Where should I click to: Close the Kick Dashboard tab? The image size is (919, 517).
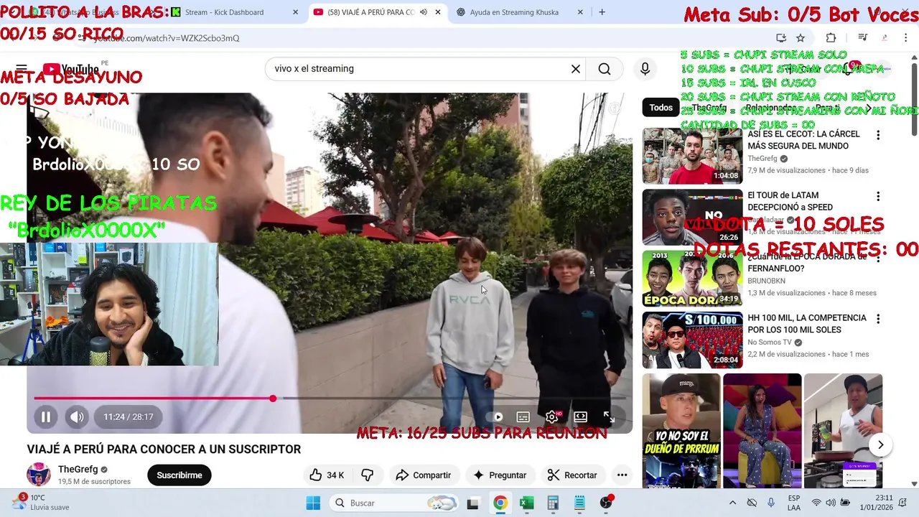295,12
